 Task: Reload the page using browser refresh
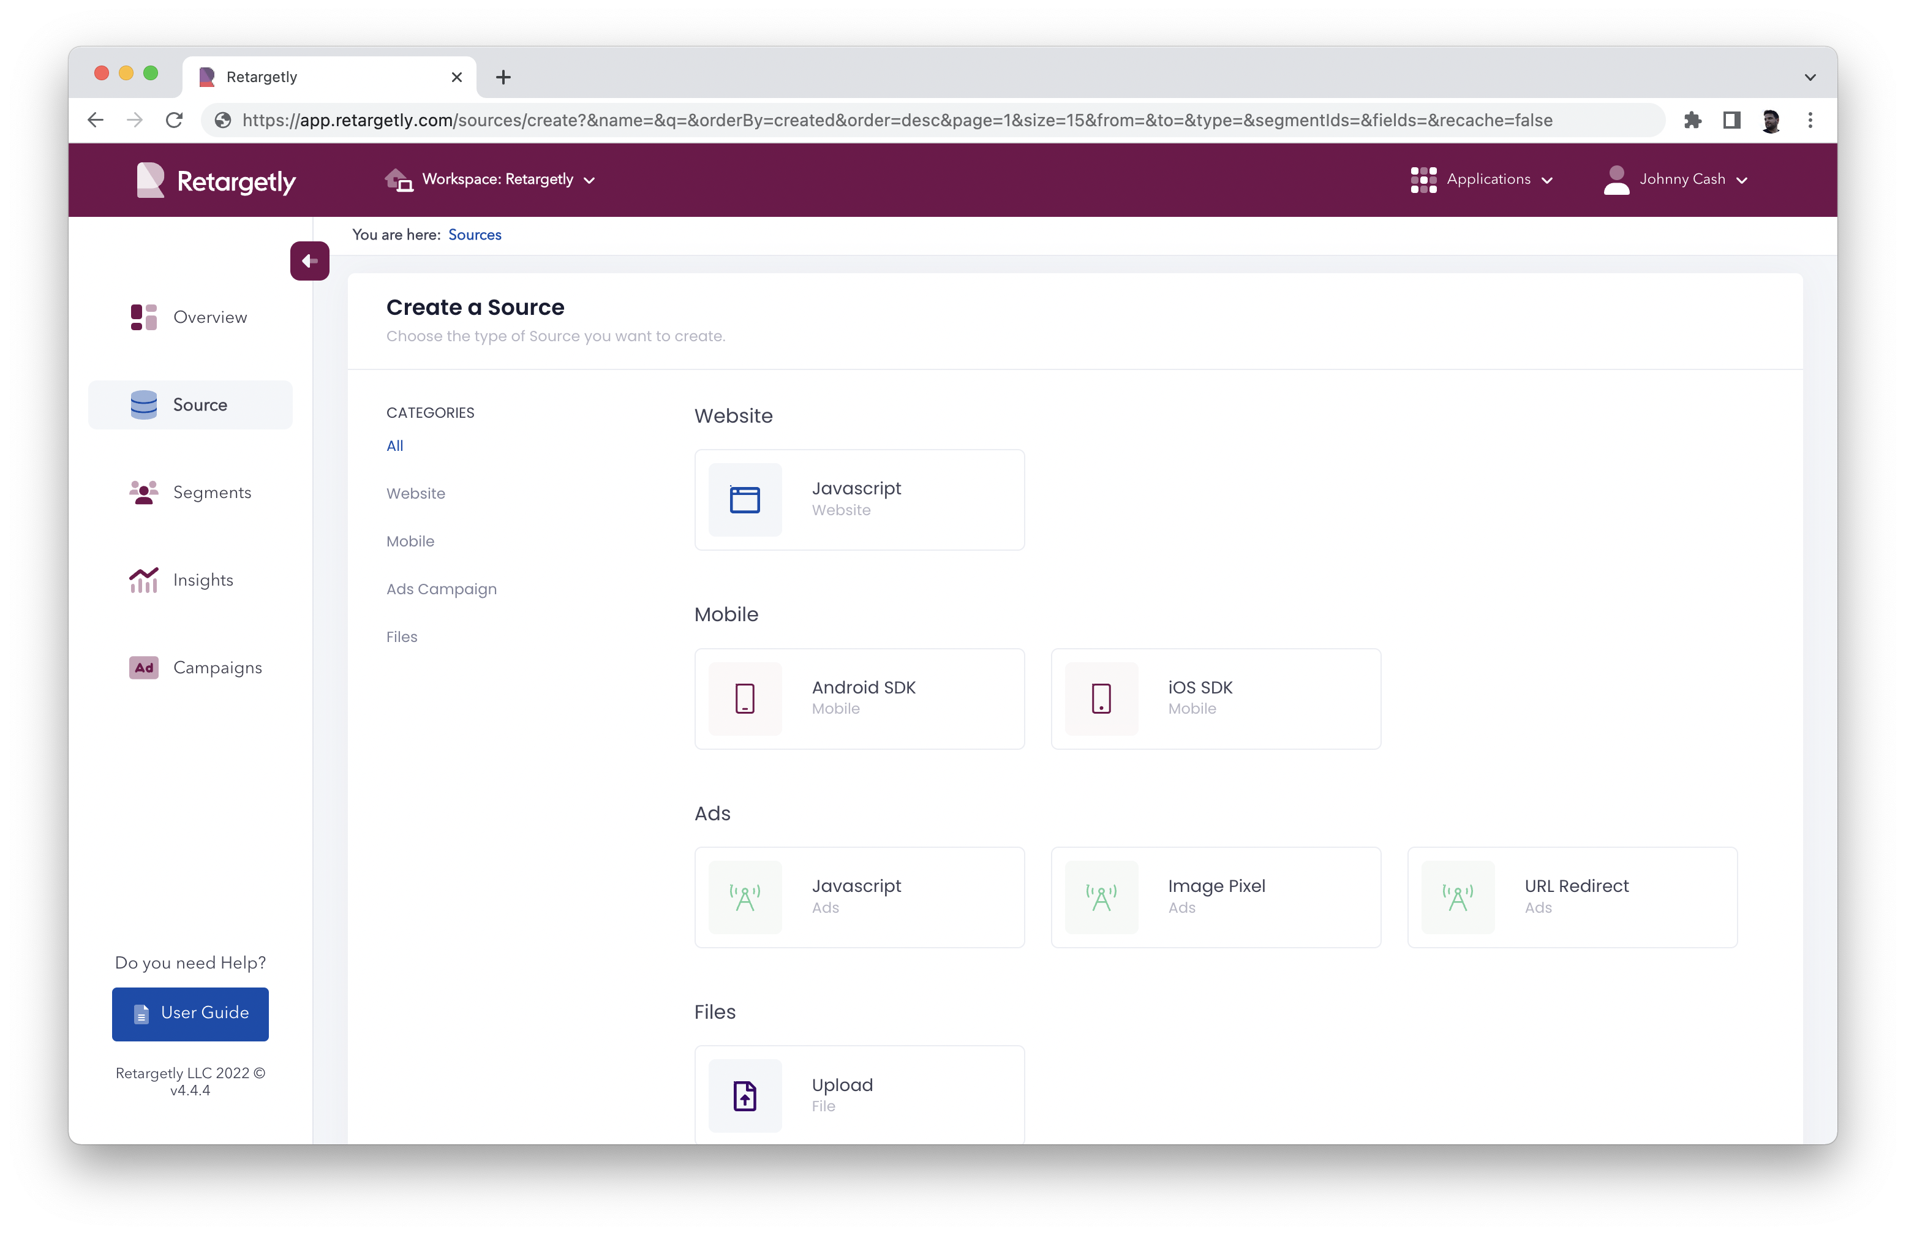click(x=174, y=120)
